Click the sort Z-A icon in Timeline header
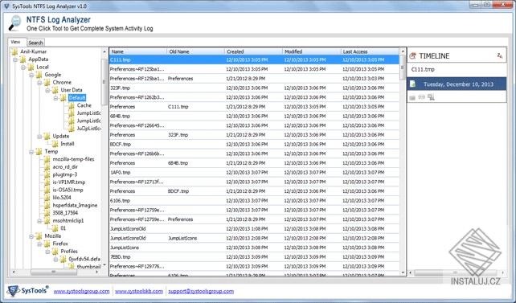Image resolution: width=516 pixels, height=303 pixels. [x=500, y=56]
